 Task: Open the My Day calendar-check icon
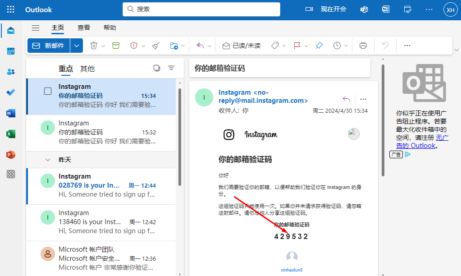click(407, 9)
